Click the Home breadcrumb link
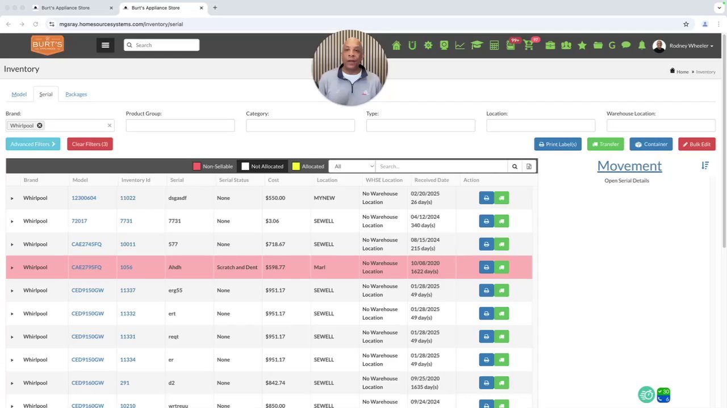Screen dimensions: 727x408 pos(682,72)
